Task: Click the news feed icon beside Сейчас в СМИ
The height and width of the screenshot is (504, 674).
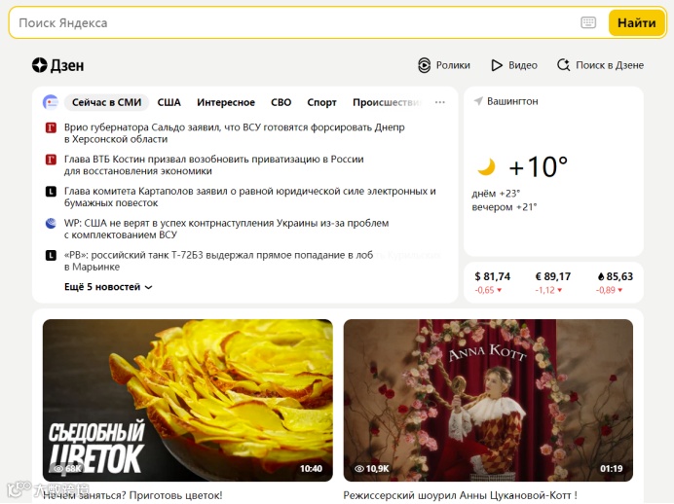Action: tap(51, 102)
